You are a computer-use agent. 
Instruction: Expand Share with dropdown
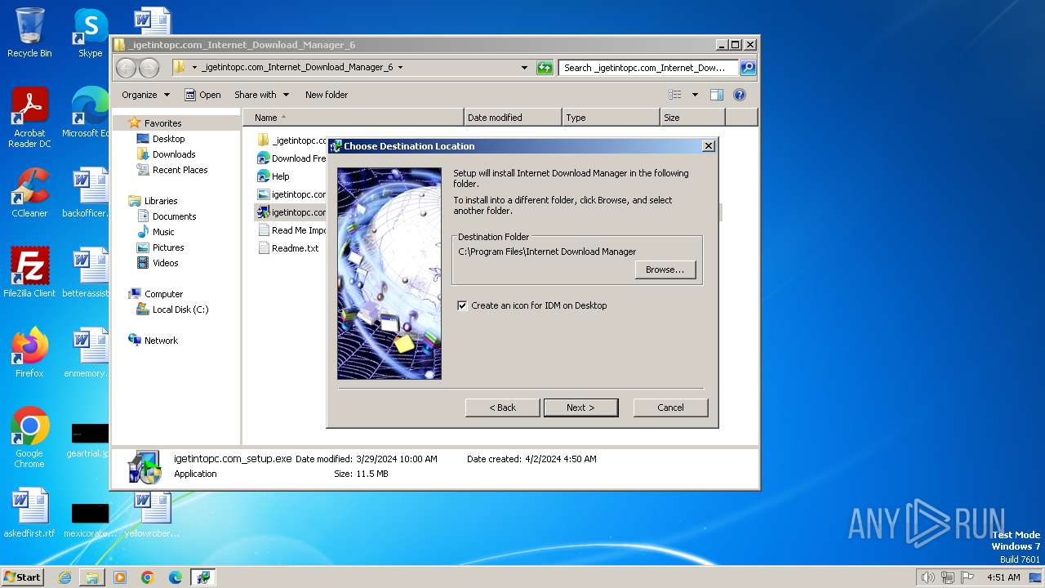tap(261, 95)
